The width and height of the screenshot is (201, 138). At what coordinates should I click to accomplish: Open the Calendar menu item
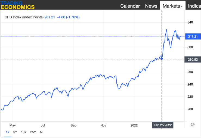(x=130, y=6)
